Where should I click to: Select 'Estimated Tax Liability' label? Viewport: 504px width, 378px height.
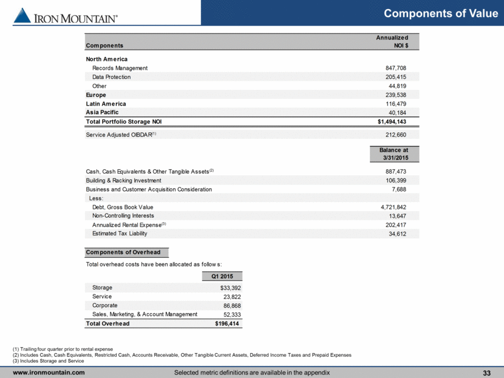pos(120,234)
